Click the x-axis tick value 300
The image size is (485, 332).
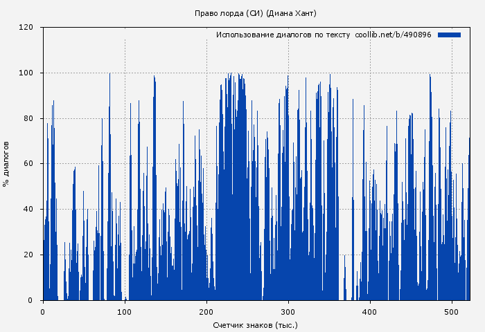pyautogui.click(x=288, y=311)
